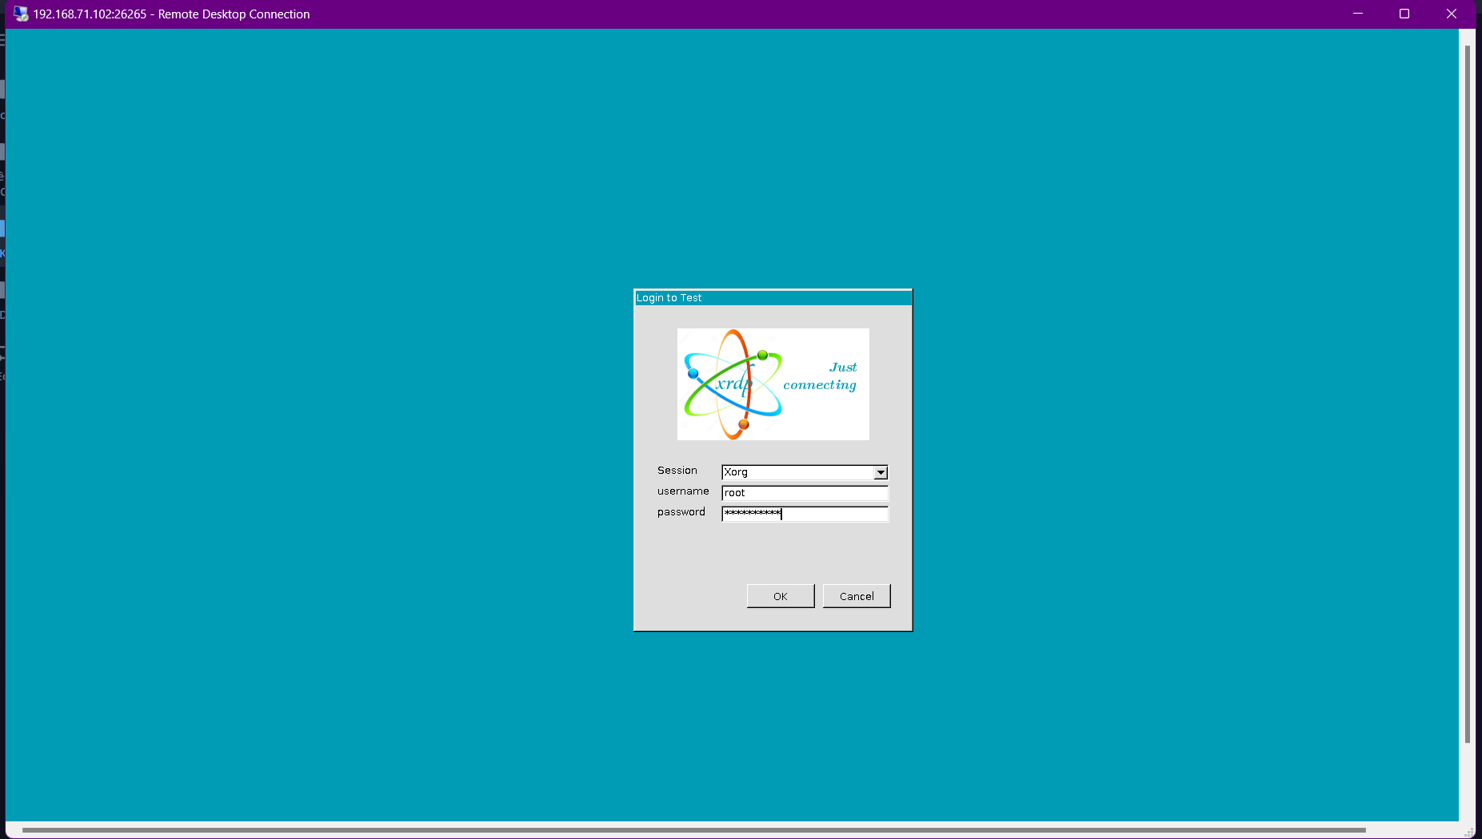Click the Xorg session combo box
The image size is (1482, 839).
click(805, 472)
